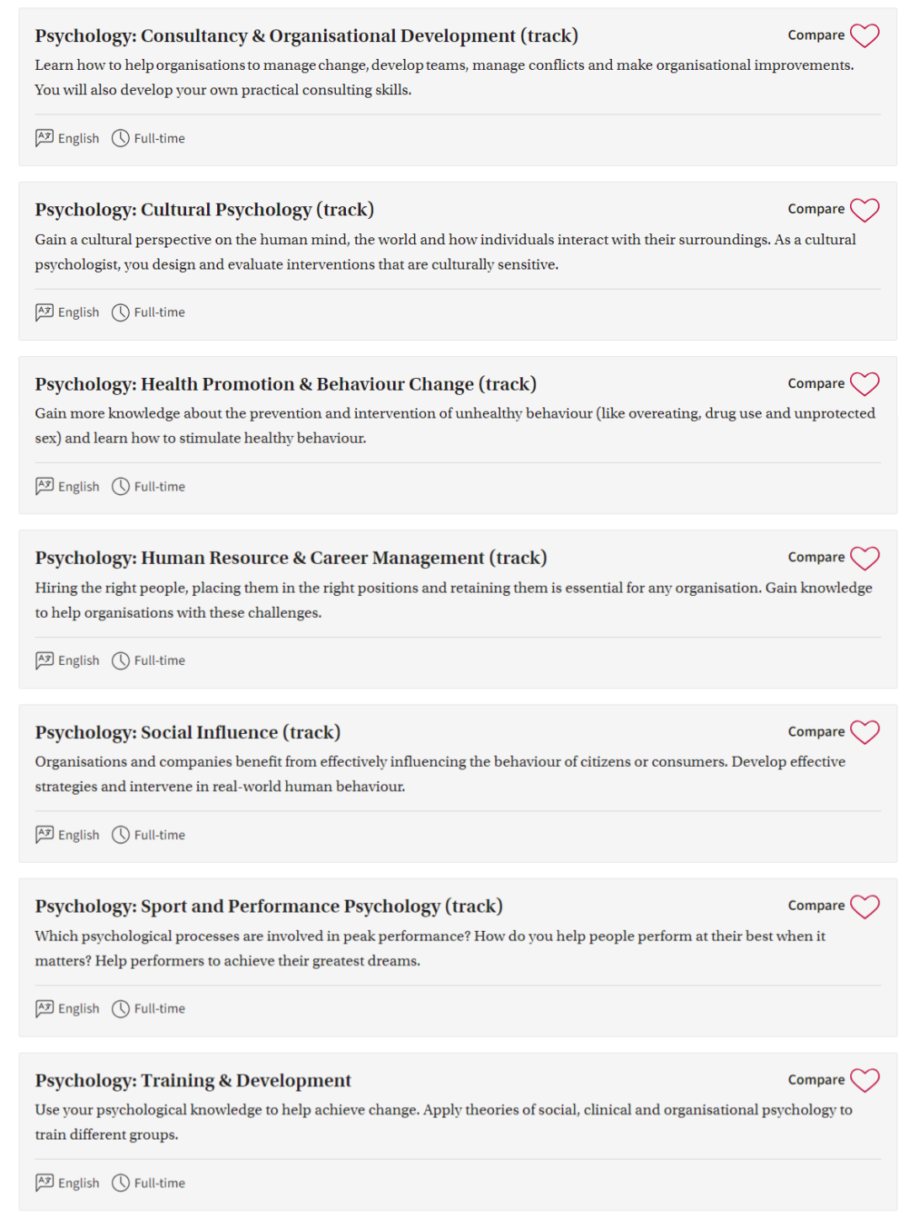
Task: Click clock icon under Social Influence track
Action: (121, 835)
